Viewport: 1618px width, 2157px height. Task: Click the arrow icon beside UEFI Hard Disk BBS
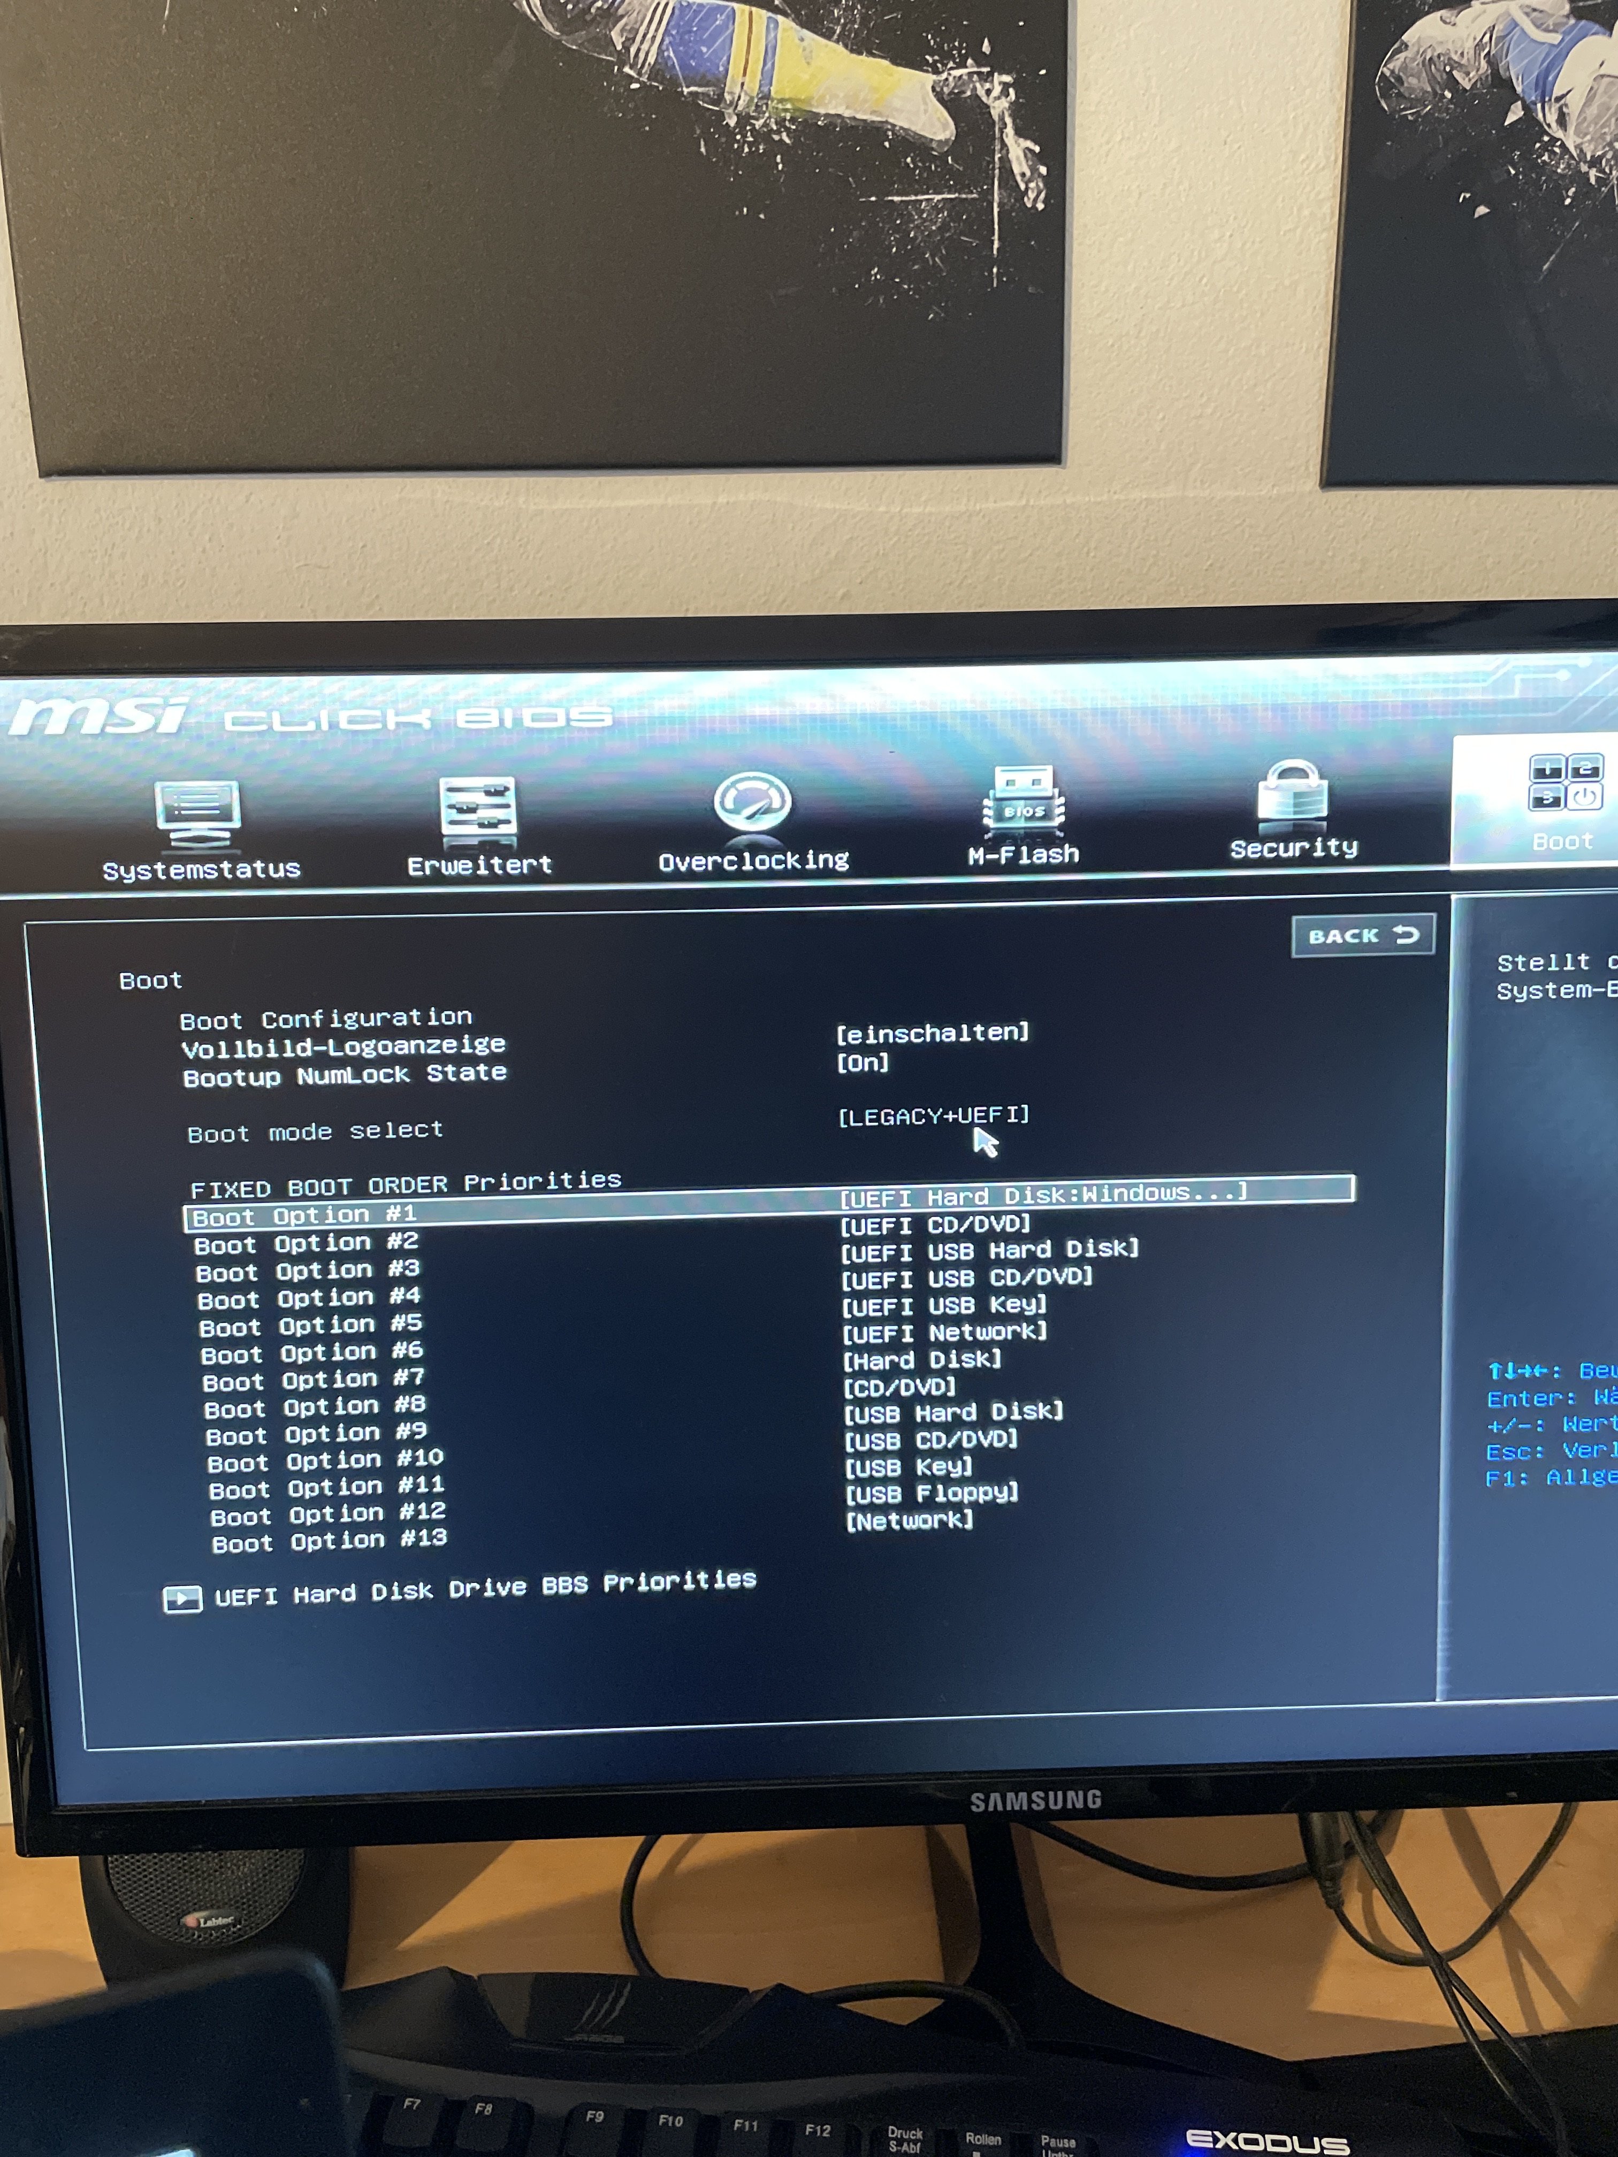click(182, 1599)
